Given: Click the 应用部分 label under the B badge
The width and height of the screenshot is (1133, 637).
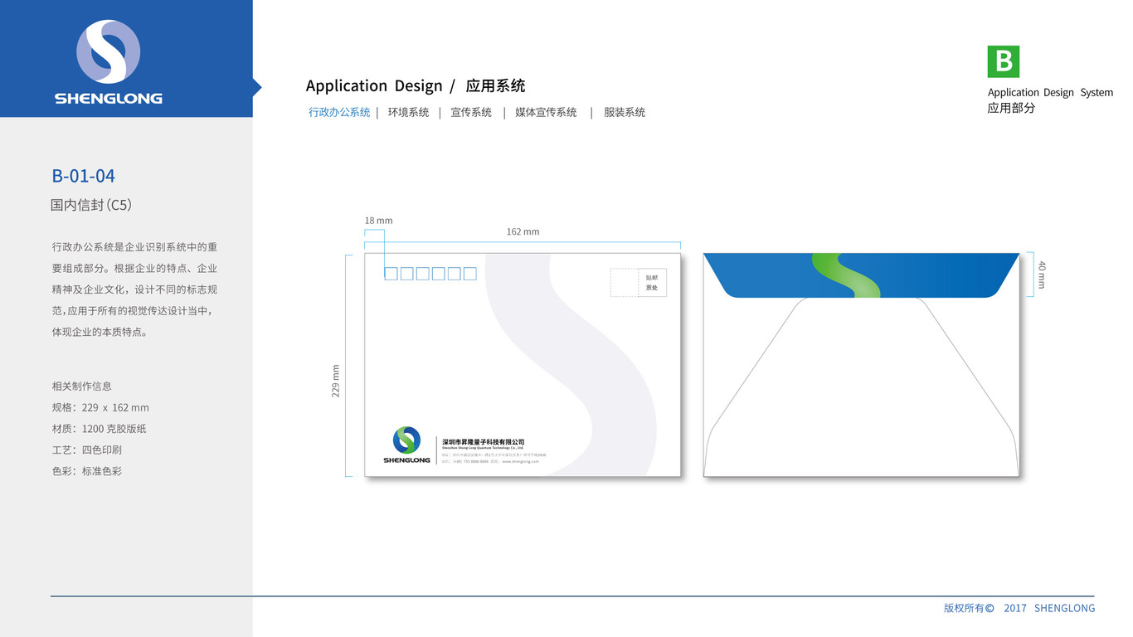Looking at the screenshot, I should (1011, 108).
